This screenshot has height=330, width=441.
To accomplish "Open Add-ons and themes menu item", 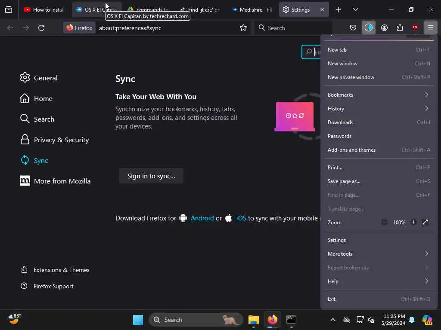I will [x=379, y=150].
